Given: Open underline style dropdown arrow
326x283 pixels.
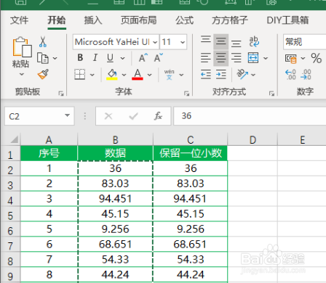Looking at the screenshot, I should [122, 58].
